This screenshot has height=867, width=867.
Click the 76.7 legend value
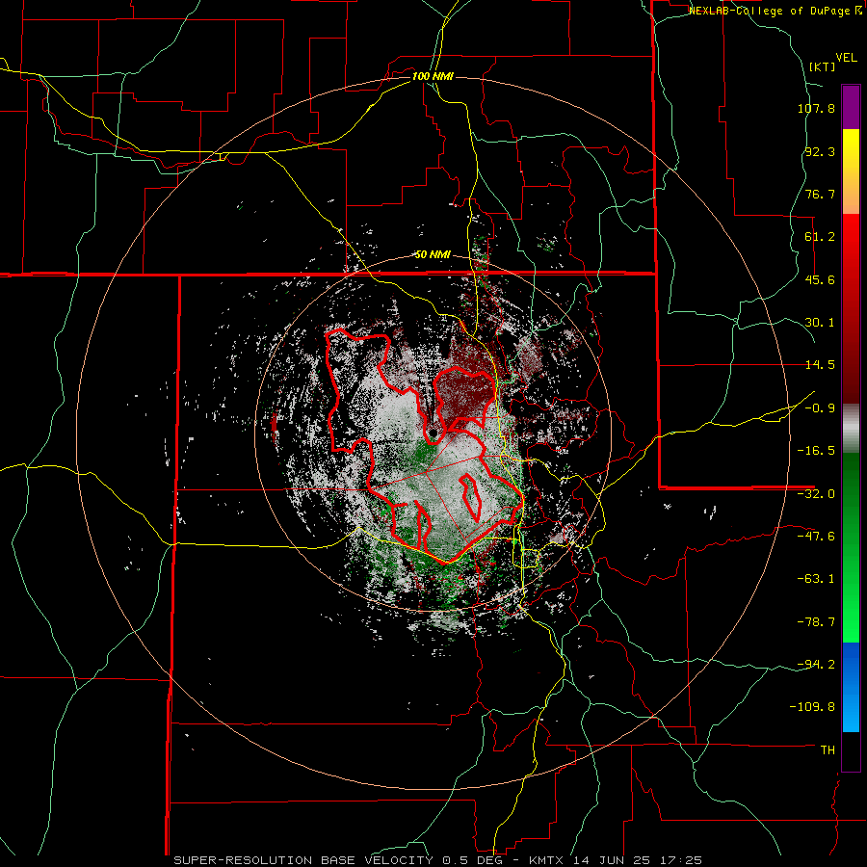[820, 194]
